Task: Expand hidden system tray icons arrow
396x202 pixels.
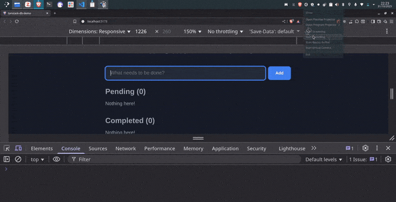Action: pyautogui.click(x=374, y=4)
